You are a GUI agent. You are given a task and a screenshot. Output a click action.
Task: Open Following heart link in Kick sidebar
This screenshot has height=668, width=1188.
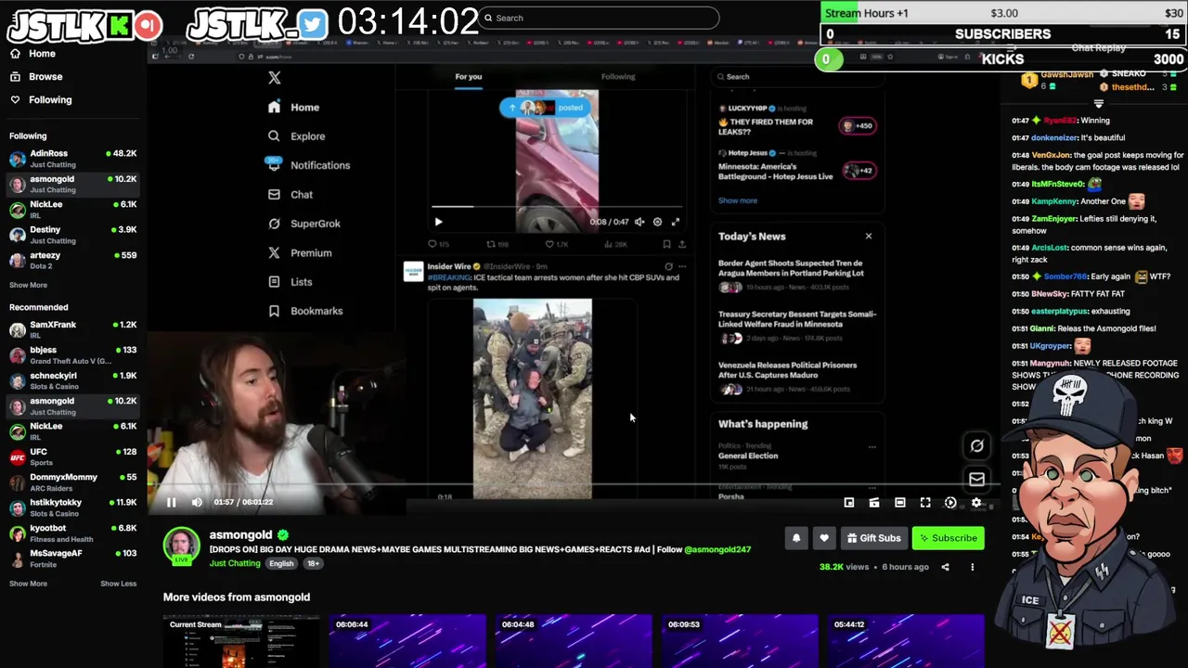tap(41, 100)
